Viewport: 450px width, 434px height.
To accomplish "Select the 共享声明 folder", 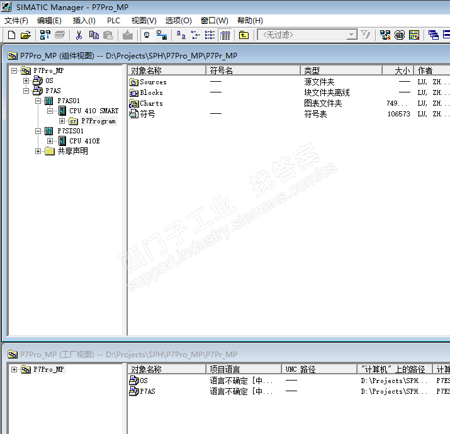I will 73,151.
